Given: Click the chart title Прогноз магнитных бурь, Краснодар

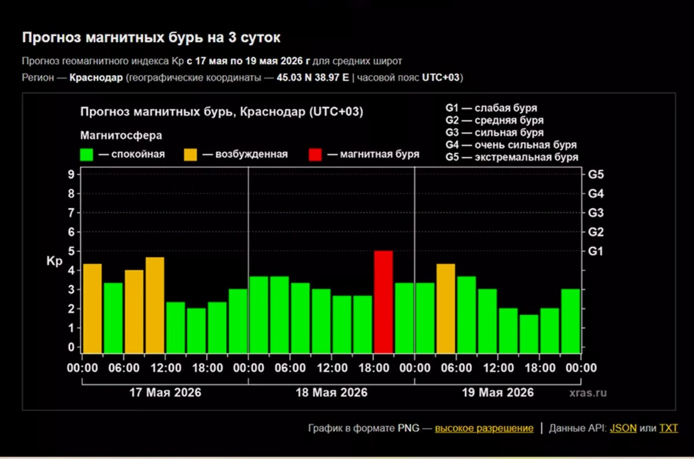Looking at the screenshot, I should 222,112.
